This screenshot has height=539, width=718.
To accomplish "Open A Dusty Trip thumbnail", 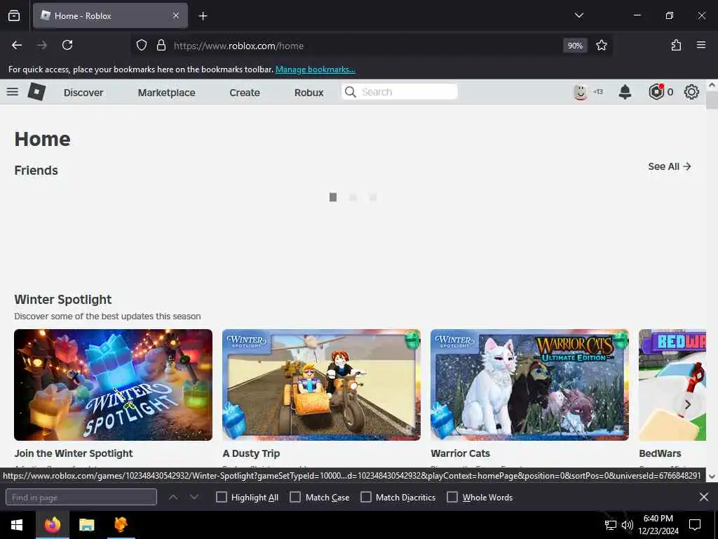I will pos(321,385).
